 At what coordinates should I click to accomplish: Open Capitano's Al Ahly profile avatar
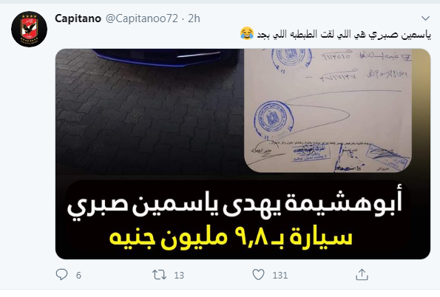coord(29,29)
